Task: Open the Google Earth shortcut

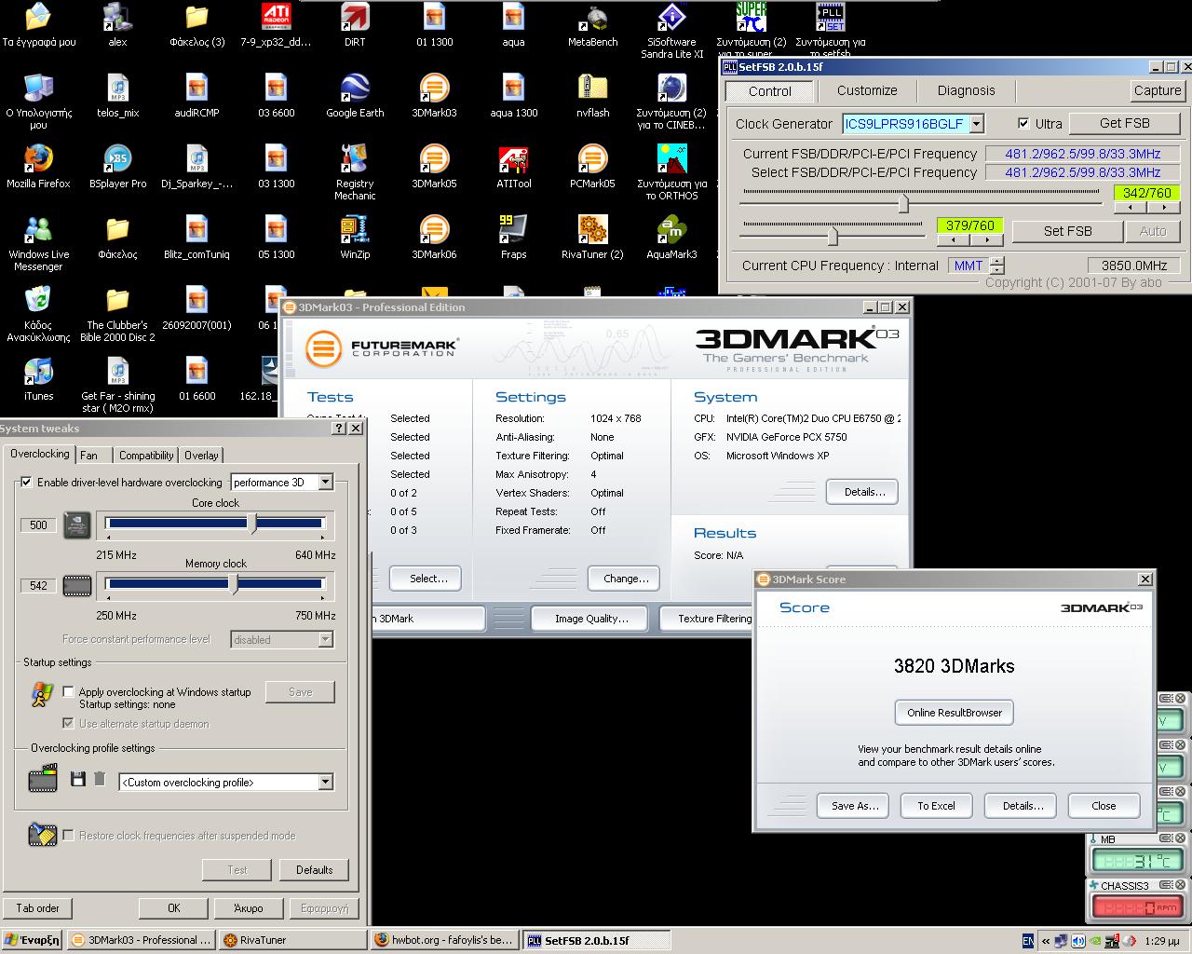Action: (355, 95)
